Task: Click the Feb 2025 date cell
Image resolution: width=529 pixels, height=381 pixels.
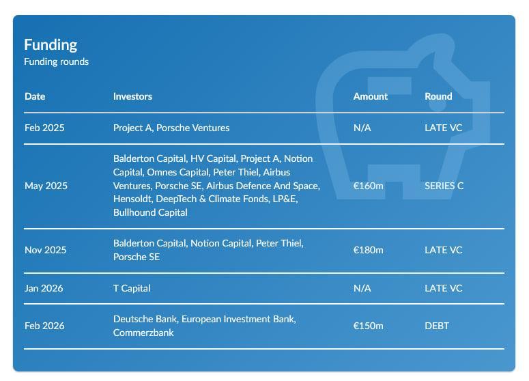Action: (46, 128)
